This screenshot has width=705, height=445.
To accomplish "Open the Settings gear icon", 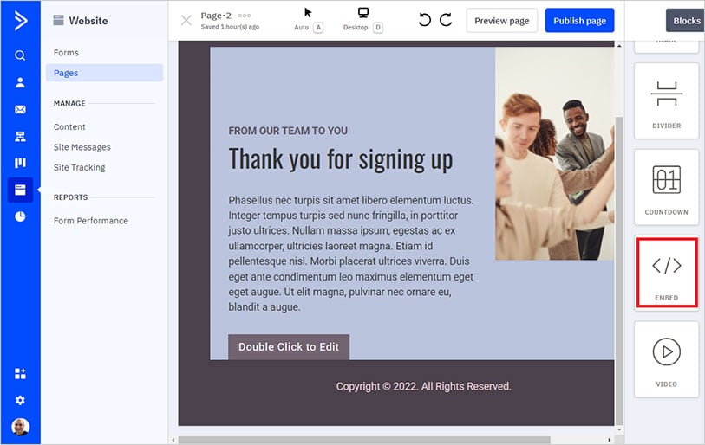I will 20,400.
